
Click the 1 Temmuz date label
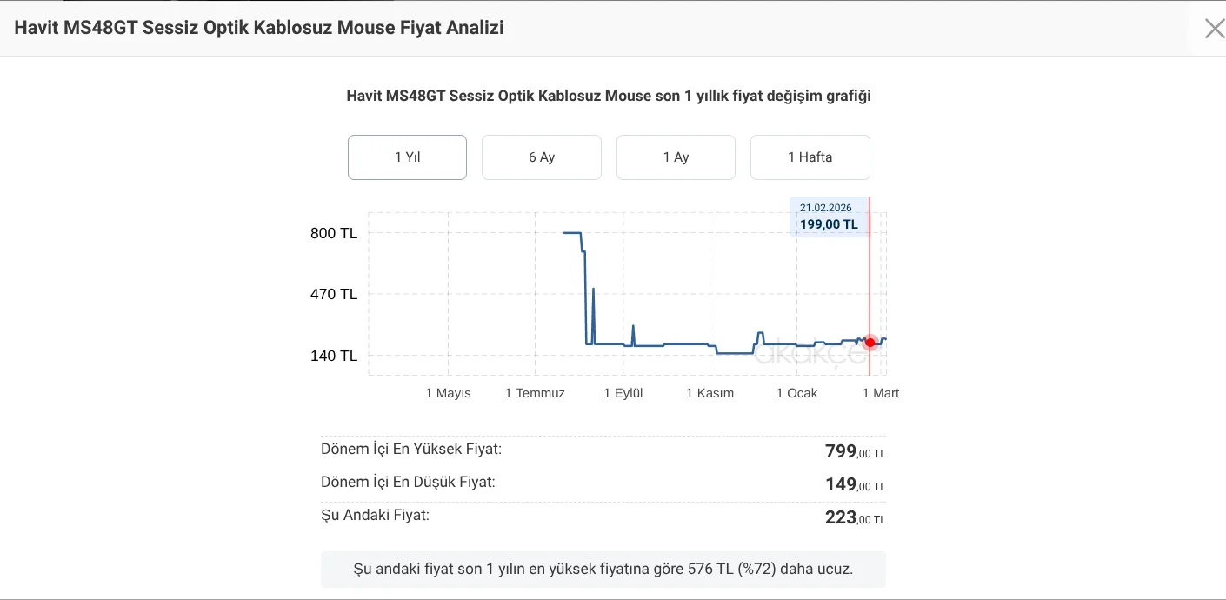(x=535, y=393)
